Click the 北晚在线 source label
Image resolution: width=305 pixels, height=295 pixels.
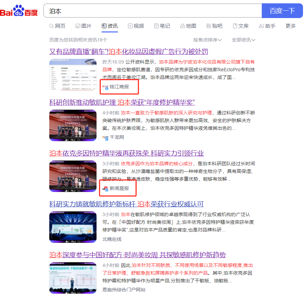coord(112,239)
